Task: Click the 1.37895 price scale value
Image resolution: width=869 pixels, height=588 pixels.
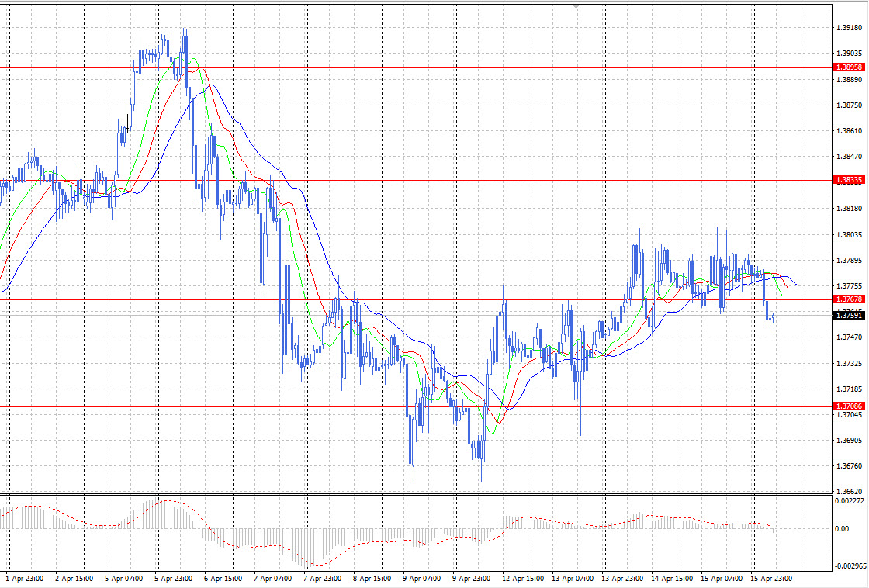Action: 849,261
